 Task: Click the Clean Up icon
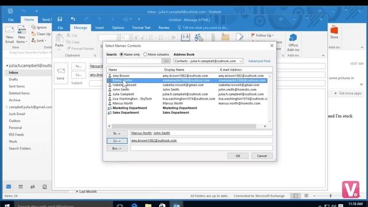pyautogui.click(x=33, y=34)
